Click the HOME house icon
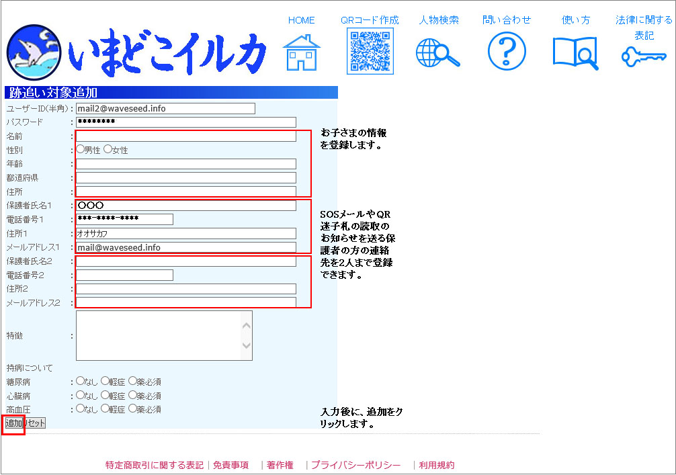This screenshot has height=475, width=676. pyautogui.click(x=301, y=52)
